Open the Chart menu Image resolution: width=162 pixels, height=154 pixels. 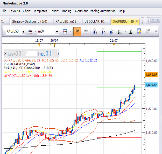pyautogui.click(x=27, y=11)
